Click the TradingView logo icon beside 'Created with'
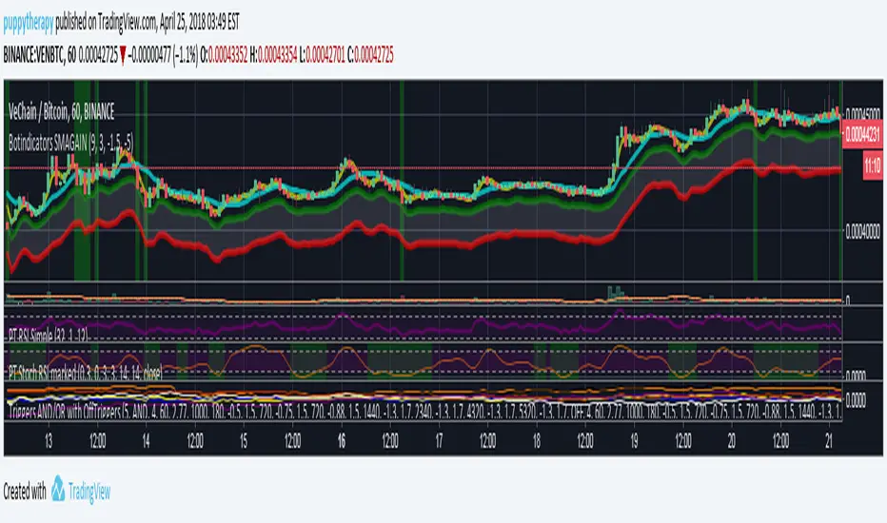Image resolution: width=887 pixels, height=523 pixels. tap(58, 489)
